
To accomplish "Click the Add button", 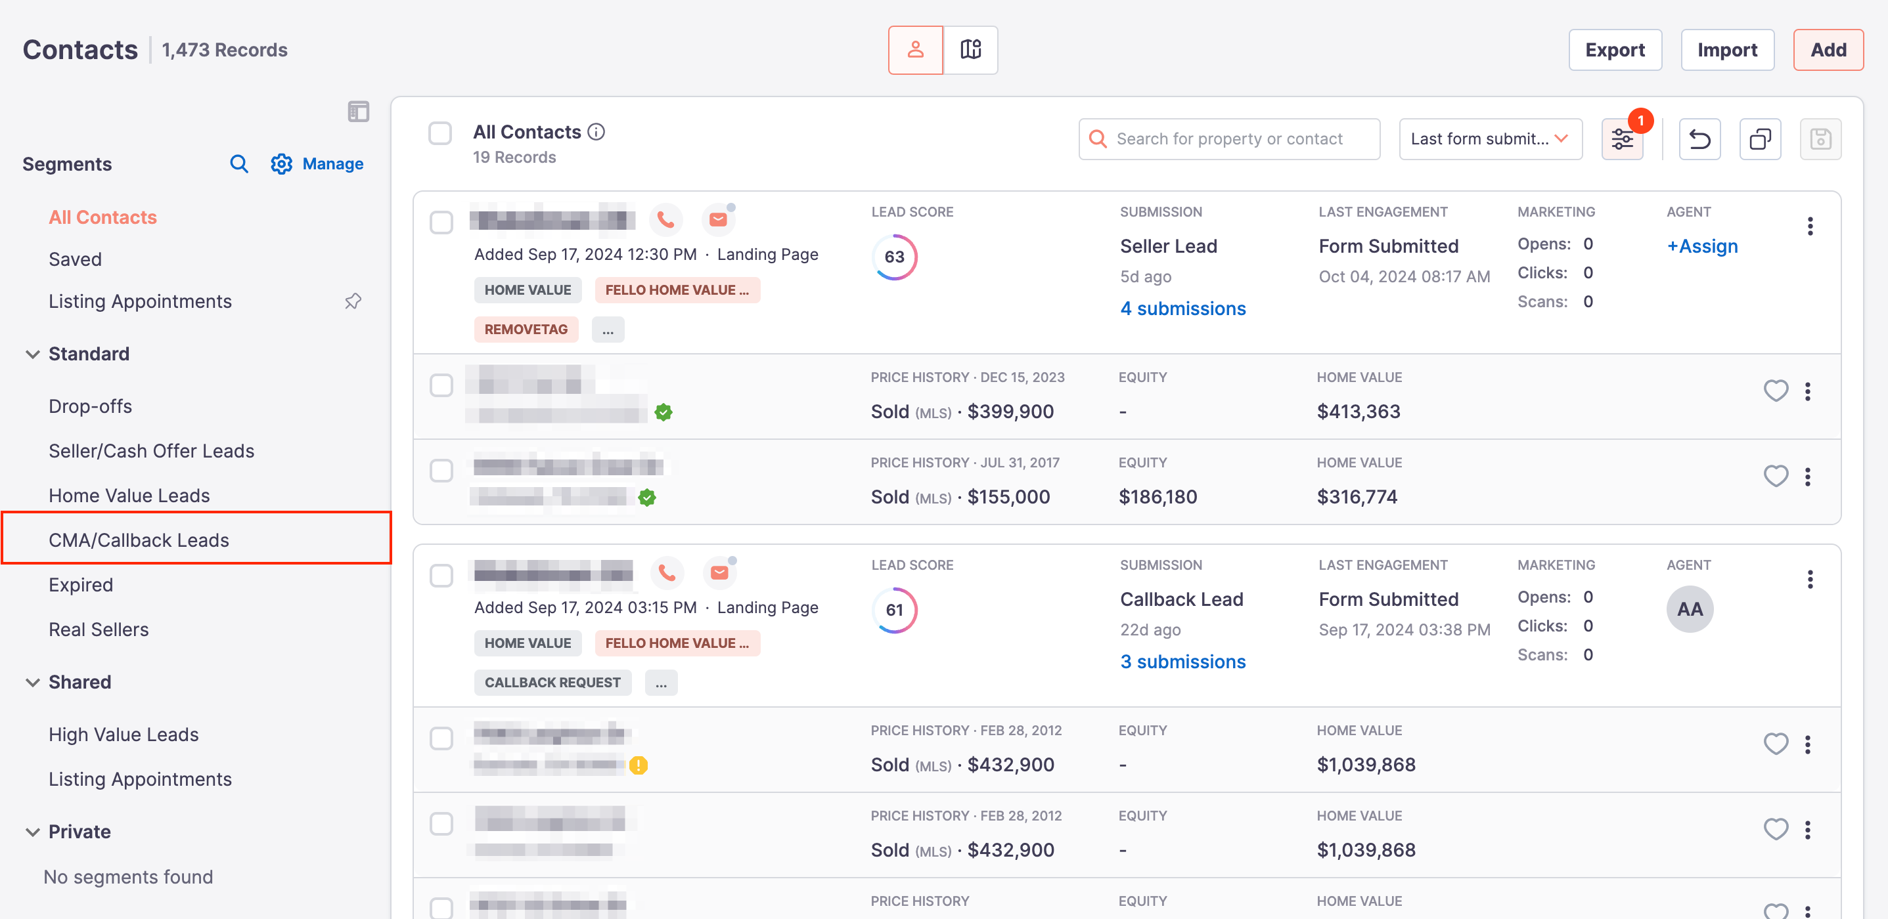I will click(x=1828, y=50).
